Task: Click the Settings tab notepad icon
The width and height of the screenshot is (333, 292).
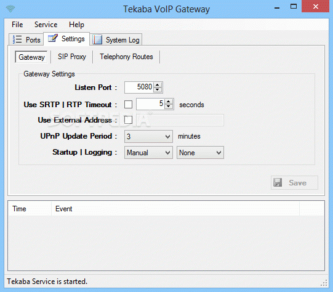Action: (x=53, y=38)
